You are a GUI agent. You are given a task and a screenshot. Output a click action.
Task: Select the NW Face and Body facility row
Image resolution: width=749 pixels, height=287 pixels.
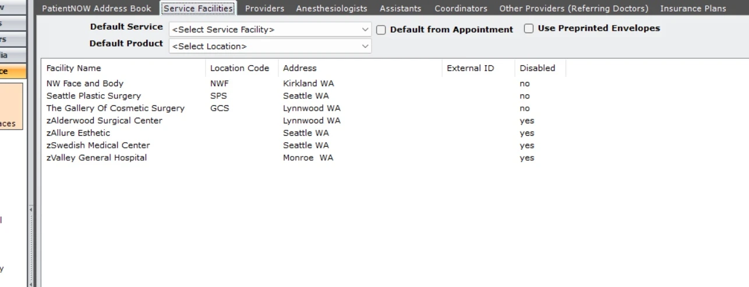pyautogui.click(x=303, y=83)
